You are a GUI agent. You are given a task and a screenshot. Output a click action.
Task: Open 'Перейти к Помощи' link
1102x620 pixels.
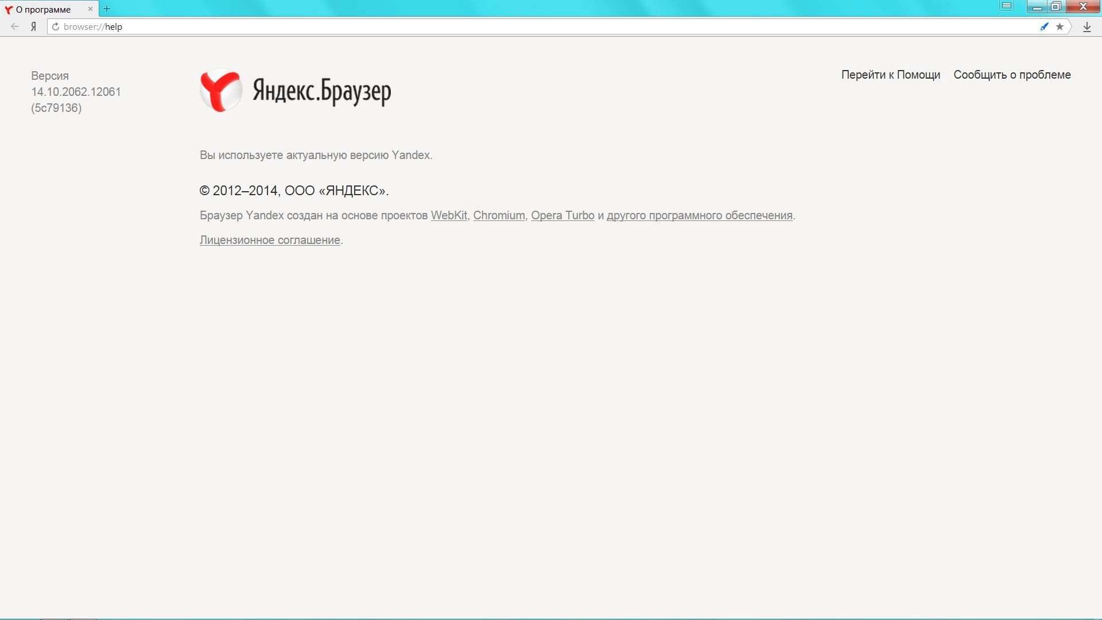coord(891,75)
